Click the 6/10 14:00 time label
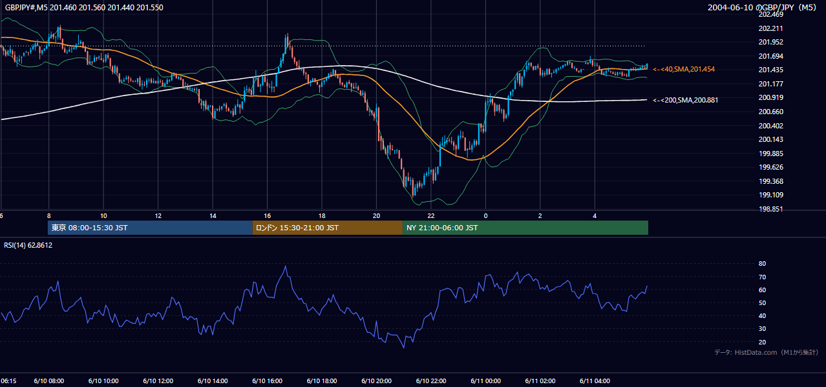The height and width of the screenshot is (387, 826). click(213, 381)
